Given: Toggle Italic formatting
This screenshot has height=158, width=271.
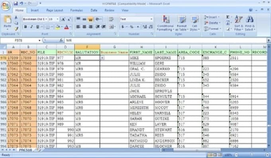Looking at the screenshot, I should tap(31, 27).
